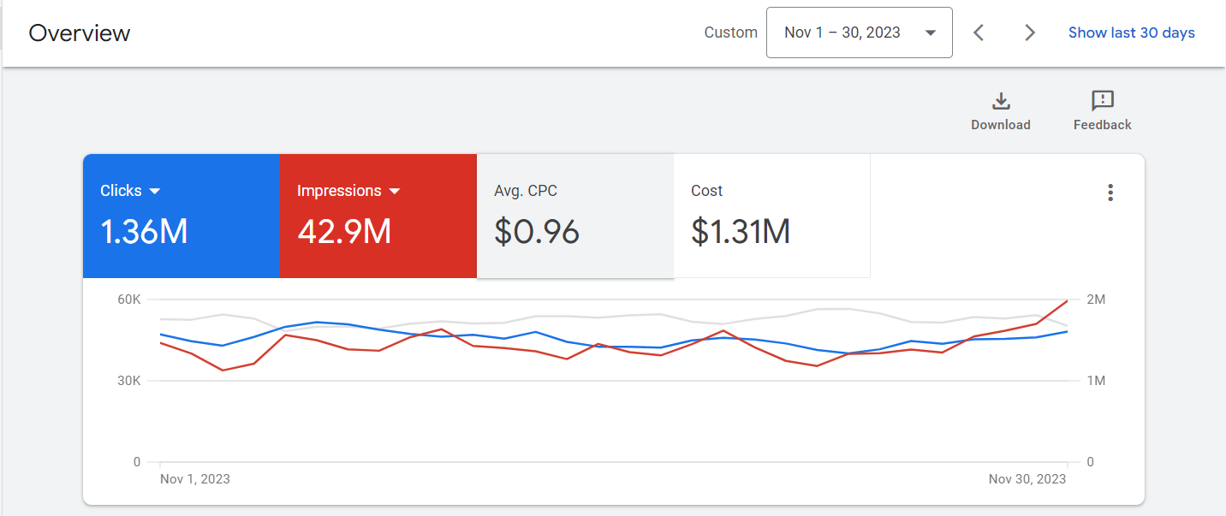Image resolution: width=1226 pixels, height=516 pixels.
Task: Go to the previous date period
Action: tap(979, 33)
